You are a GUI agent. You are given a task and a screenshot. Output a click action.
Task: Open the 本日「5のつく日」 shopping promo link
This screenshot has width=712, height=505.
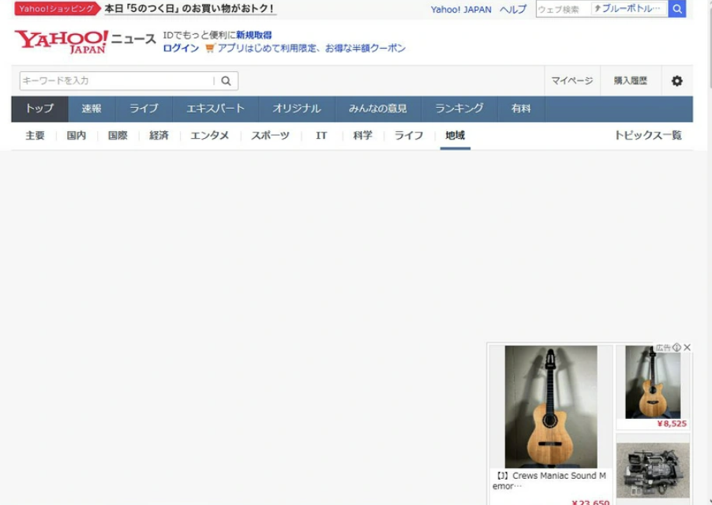click(x=189, y=8)
